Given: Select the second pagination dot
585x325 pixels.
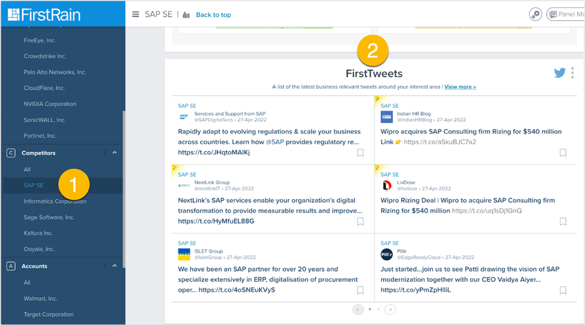Looking at the screenshot, I should point(378,309).
